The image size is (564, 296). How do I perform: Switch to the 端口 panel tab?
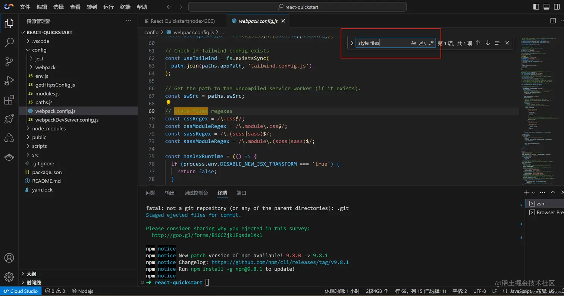coord(241,193)
